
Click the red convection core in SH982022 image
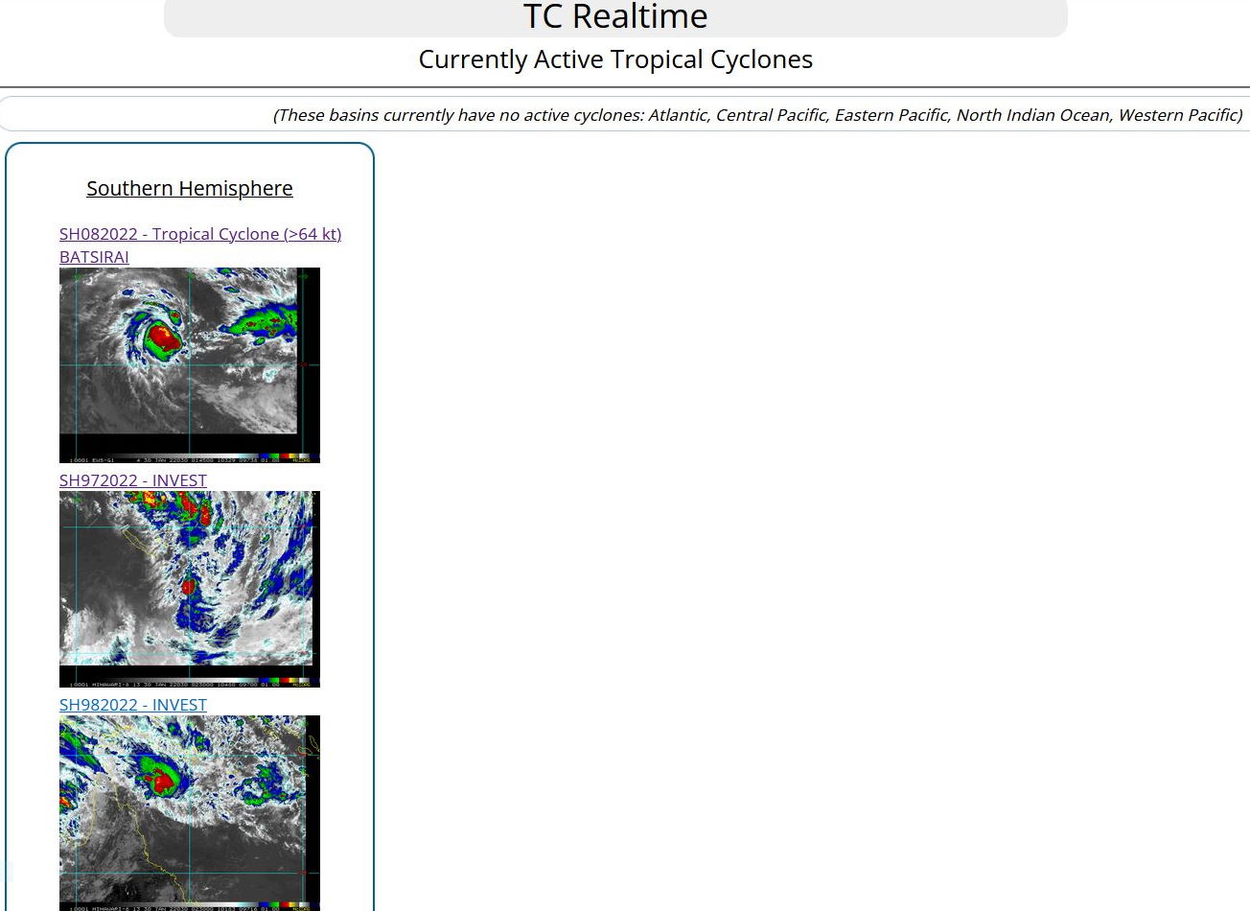(164, 781)
